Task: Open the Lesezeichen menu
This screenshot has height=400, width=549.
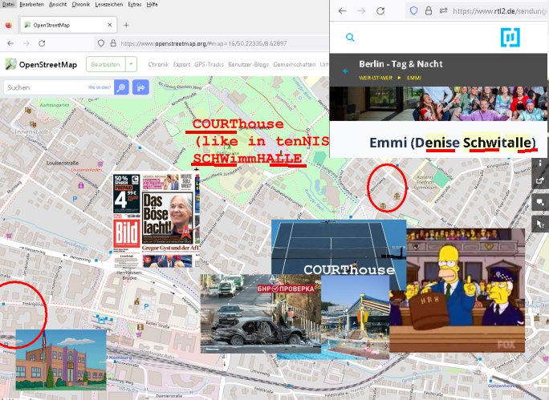Action: click(109, 4)
